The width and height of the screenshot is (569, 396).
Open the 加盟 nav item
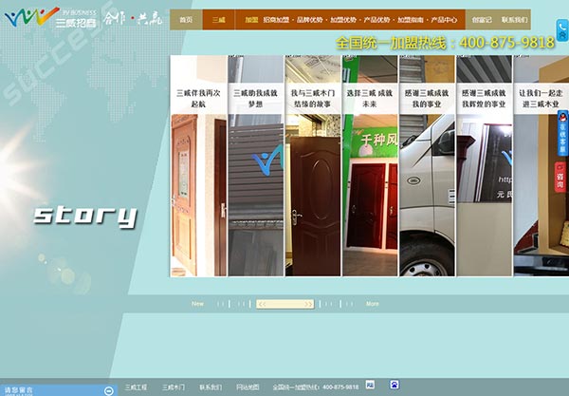click(x=251, y=20)
